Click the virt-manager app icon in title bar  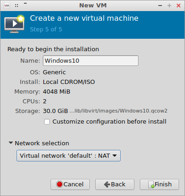(7, 6)
